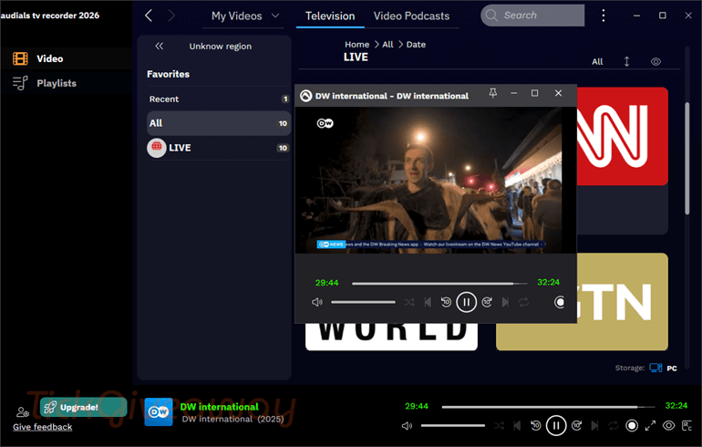Switch to the Video Podcasts tab
The height and width of the screenshot is (447, 702).
coord(411,16)
